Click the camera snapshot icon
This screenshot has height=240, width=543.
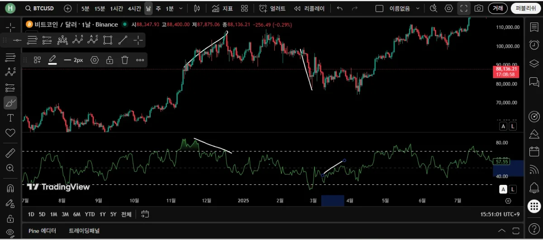click(x=479, y=8)
